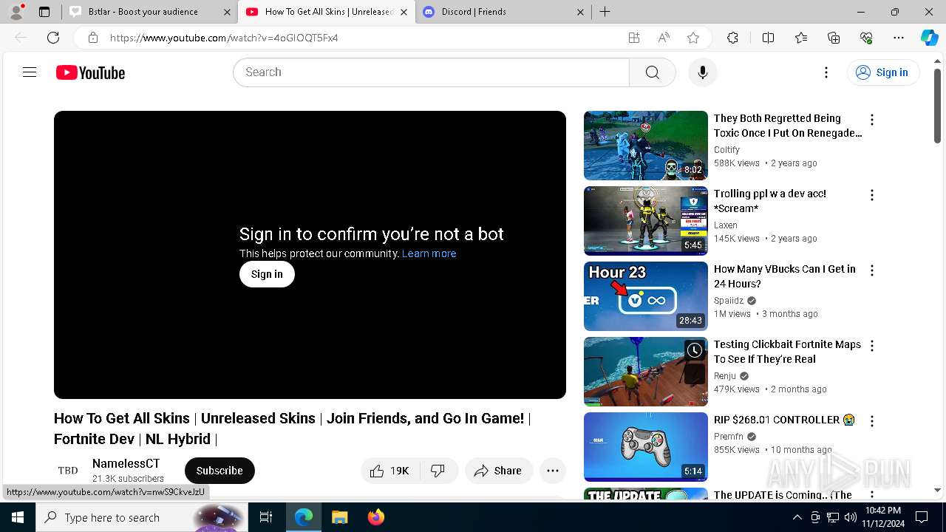
Task: Open 'Testing Clickbait Fortnite Maps' thumbnail
Action: (x=646, y=372)
